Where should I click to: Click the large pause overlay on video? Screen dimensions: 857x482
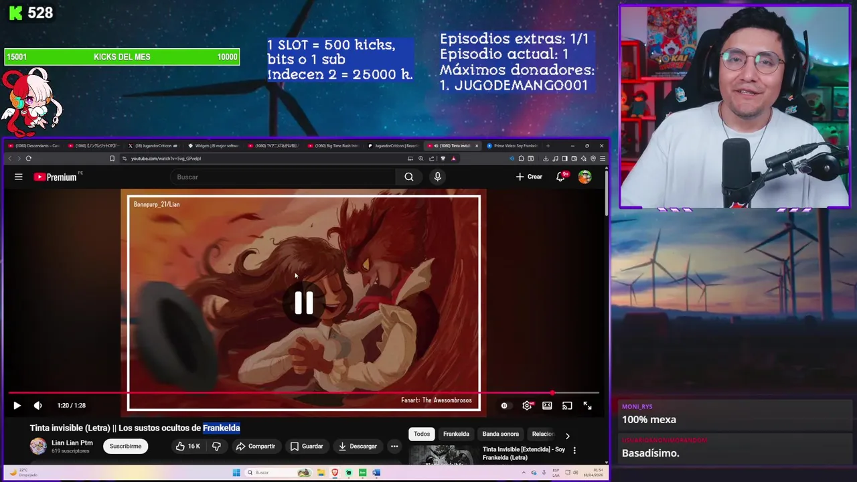click(304, 303)
